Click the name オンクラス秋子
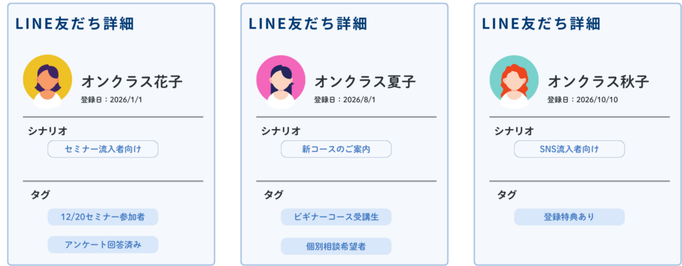This screenshot has width=682, height=266. 598,82
